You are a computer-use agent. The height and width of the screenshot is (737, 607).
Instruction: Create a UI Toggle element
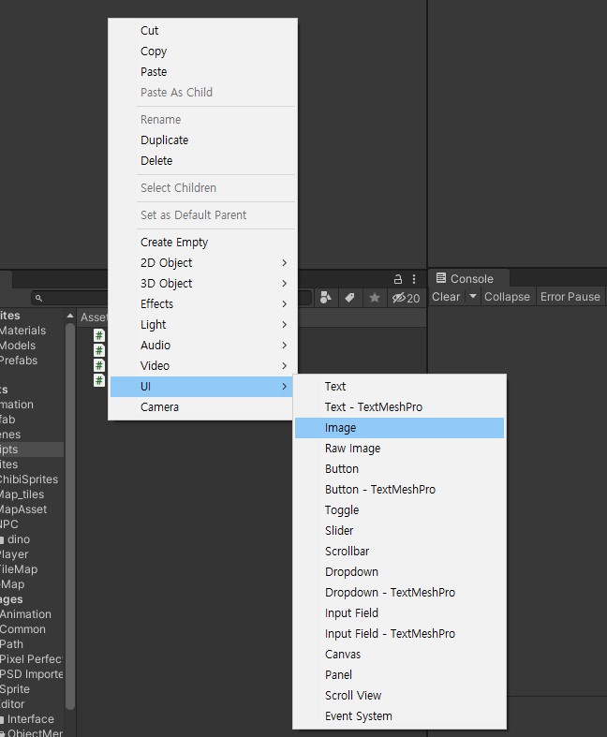point(399,510)
